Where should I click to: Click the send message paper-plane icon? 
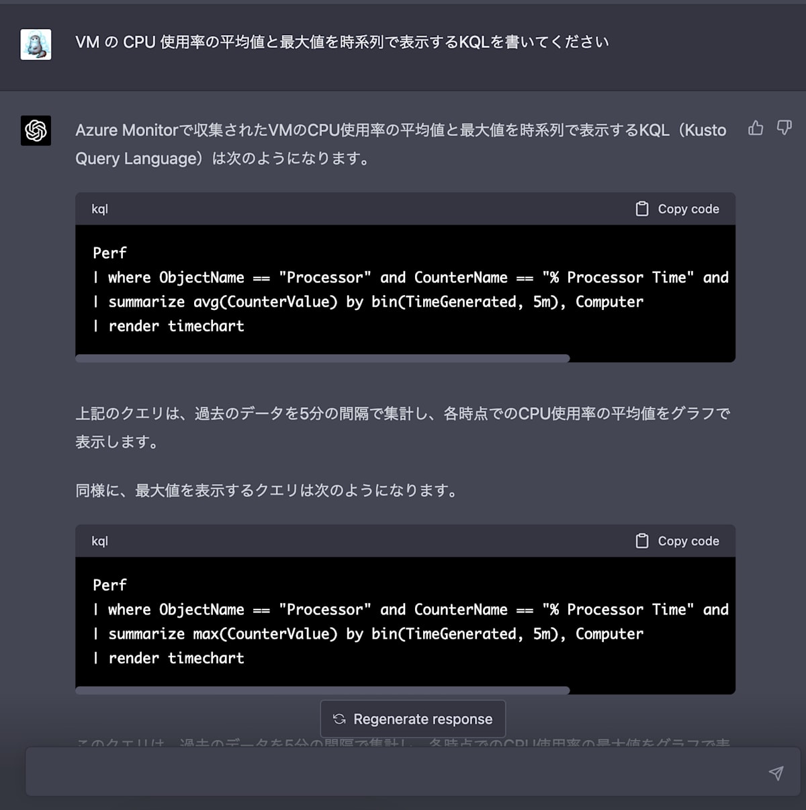[x=776, y=772]
